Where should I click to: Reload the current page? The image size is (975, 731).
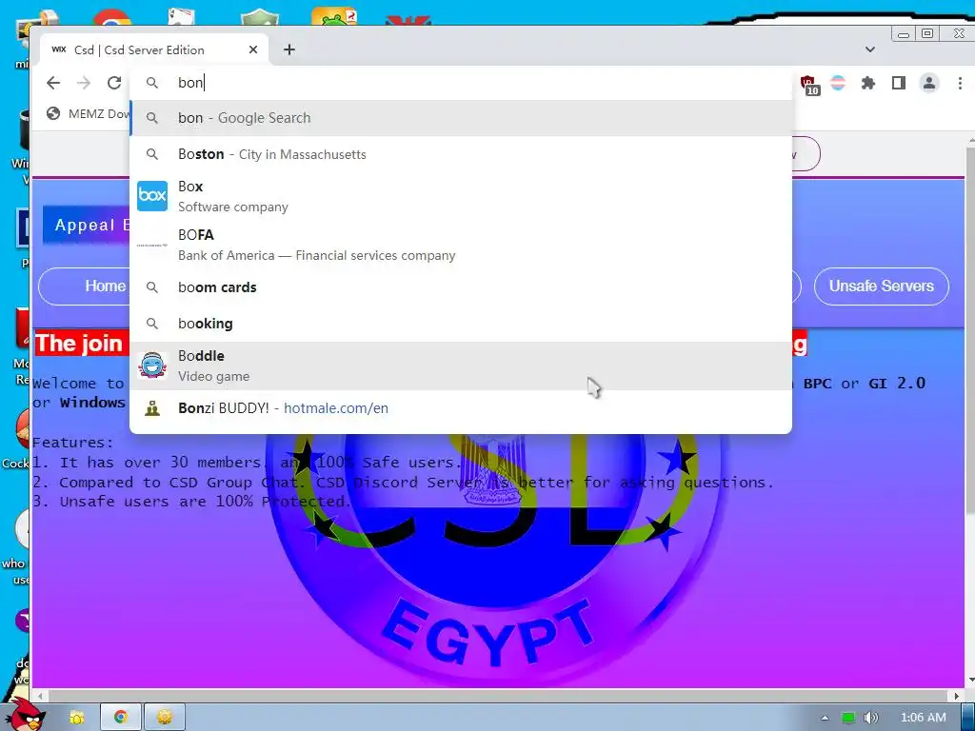[x=114, y=83]
